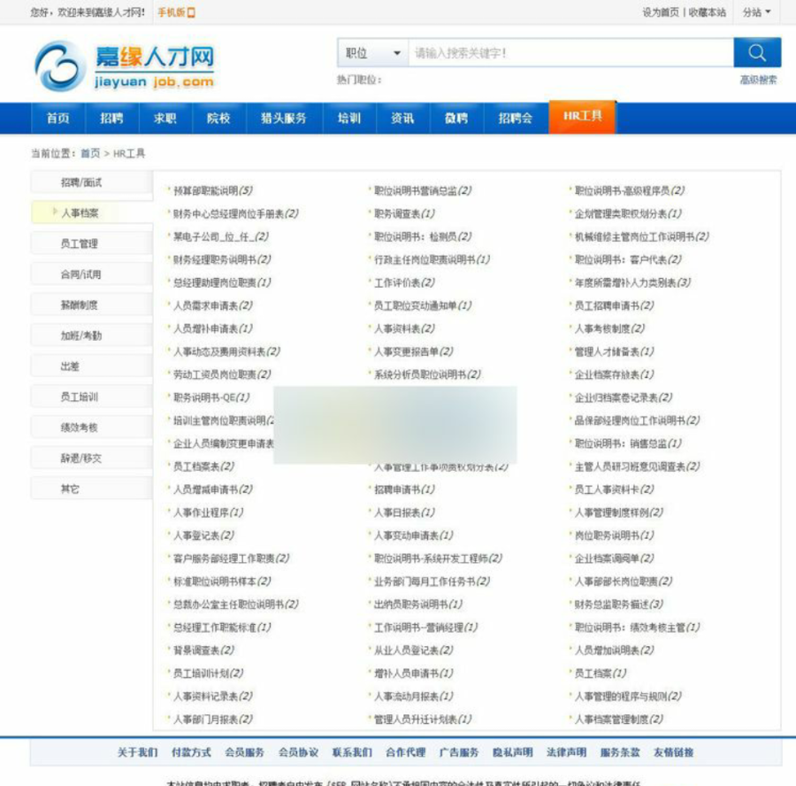Click the 嘉缘人才网 logo
This screenshot has height=786, width=796.
tap(125, 66)
